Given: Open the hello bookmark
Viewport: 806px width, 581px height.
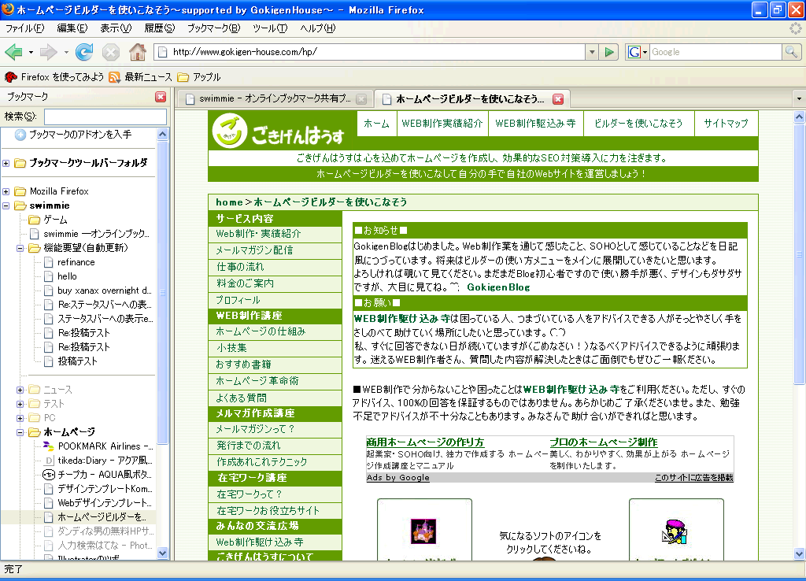Looking at the screenshot, I should pos(61,276).
